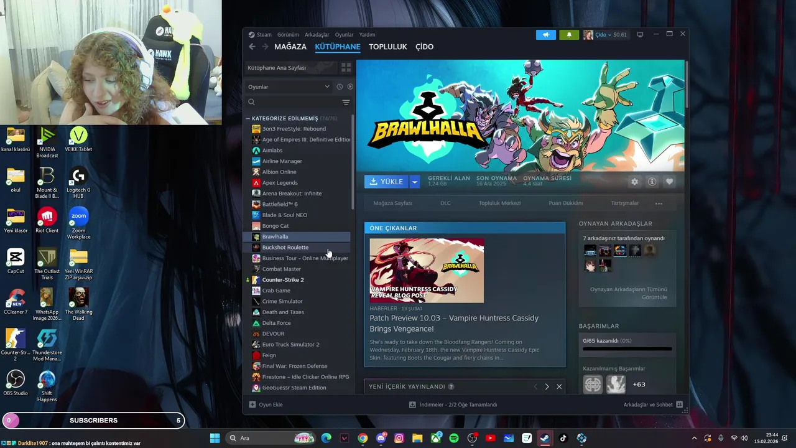Open Vampire Huntress Cassidy news thumbnail

427,271
